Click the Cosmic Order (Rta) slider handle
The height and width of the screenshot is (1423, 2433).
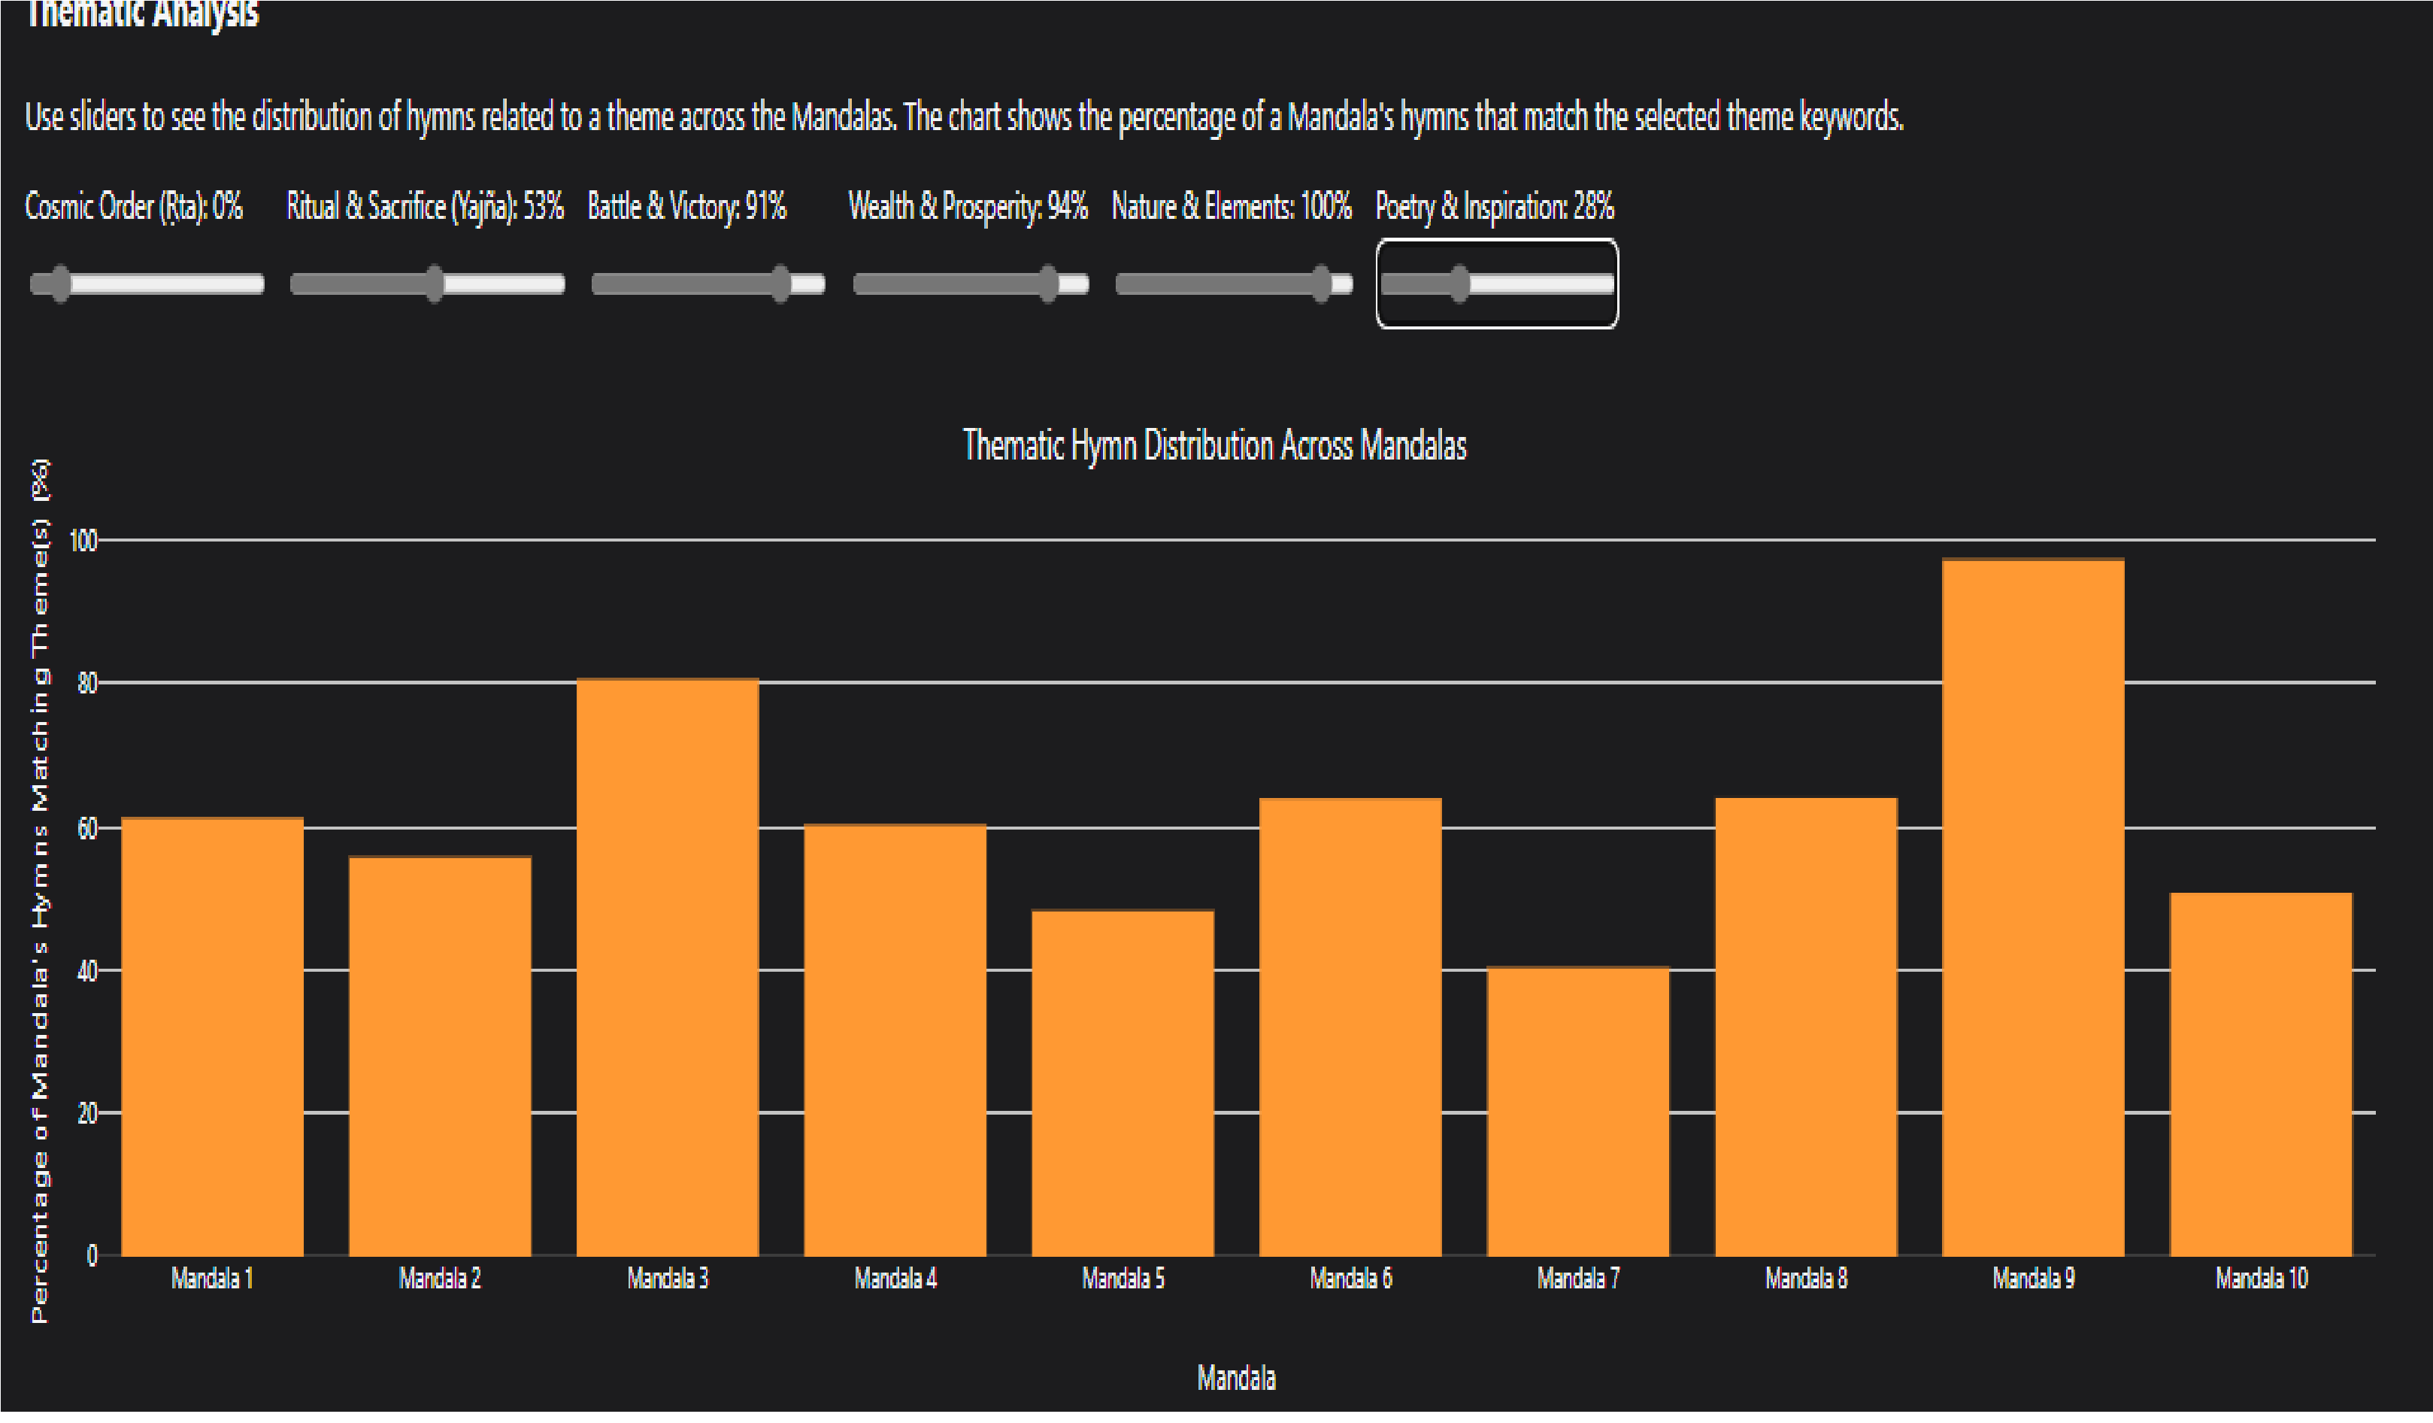tap(61, 284)
